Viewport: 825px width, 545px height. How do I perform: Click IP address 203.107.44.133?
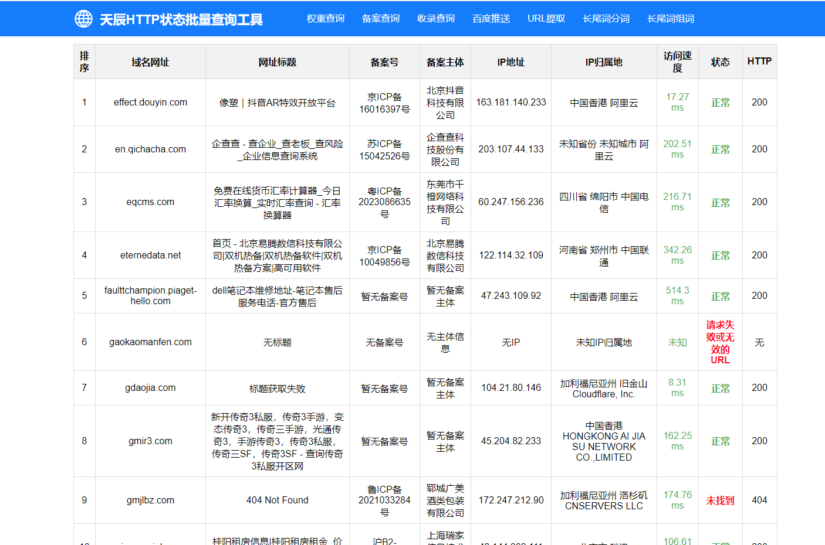click(x=511, y=149)
